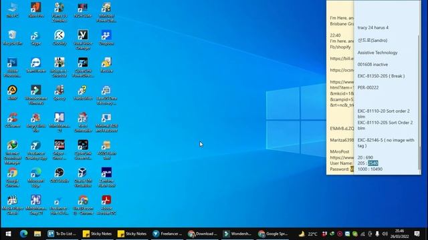
Task: Launch AIMP from the desktop
Action: [12, 93]
